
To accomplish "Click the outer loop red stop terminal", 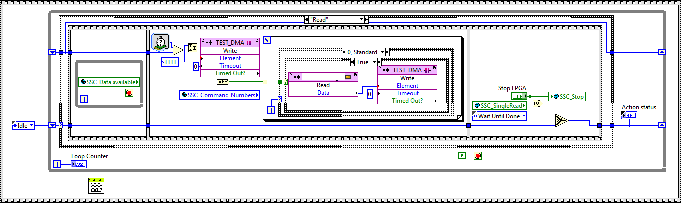I will (x=478, y=156).
